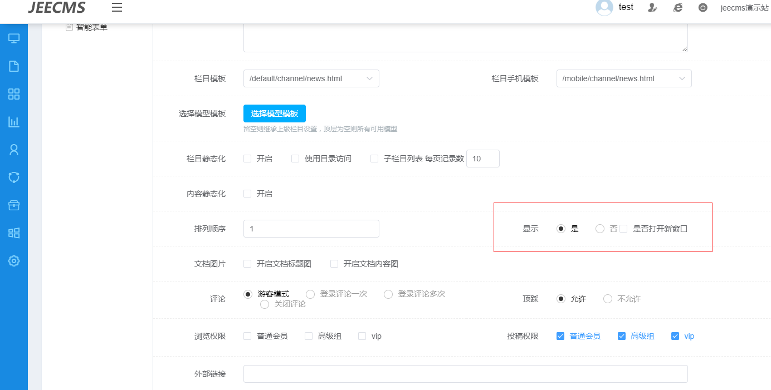771x390 pixels.
Task: Expand the 栏目模板 dropdown
Action: 311,78
